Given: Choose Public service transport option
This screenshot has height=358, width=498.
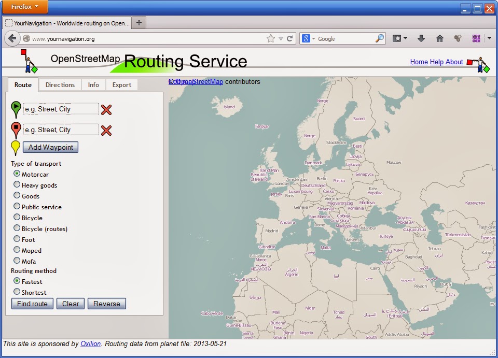Looking at the screenshot, I should click(17, 206).
